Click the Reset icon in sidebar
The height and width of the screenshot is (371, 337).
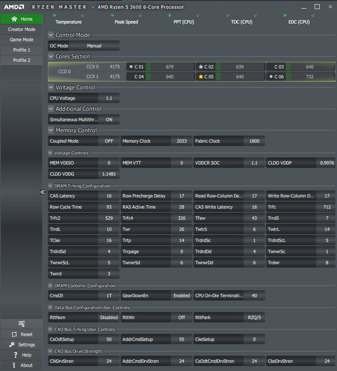tap(14, 334)
